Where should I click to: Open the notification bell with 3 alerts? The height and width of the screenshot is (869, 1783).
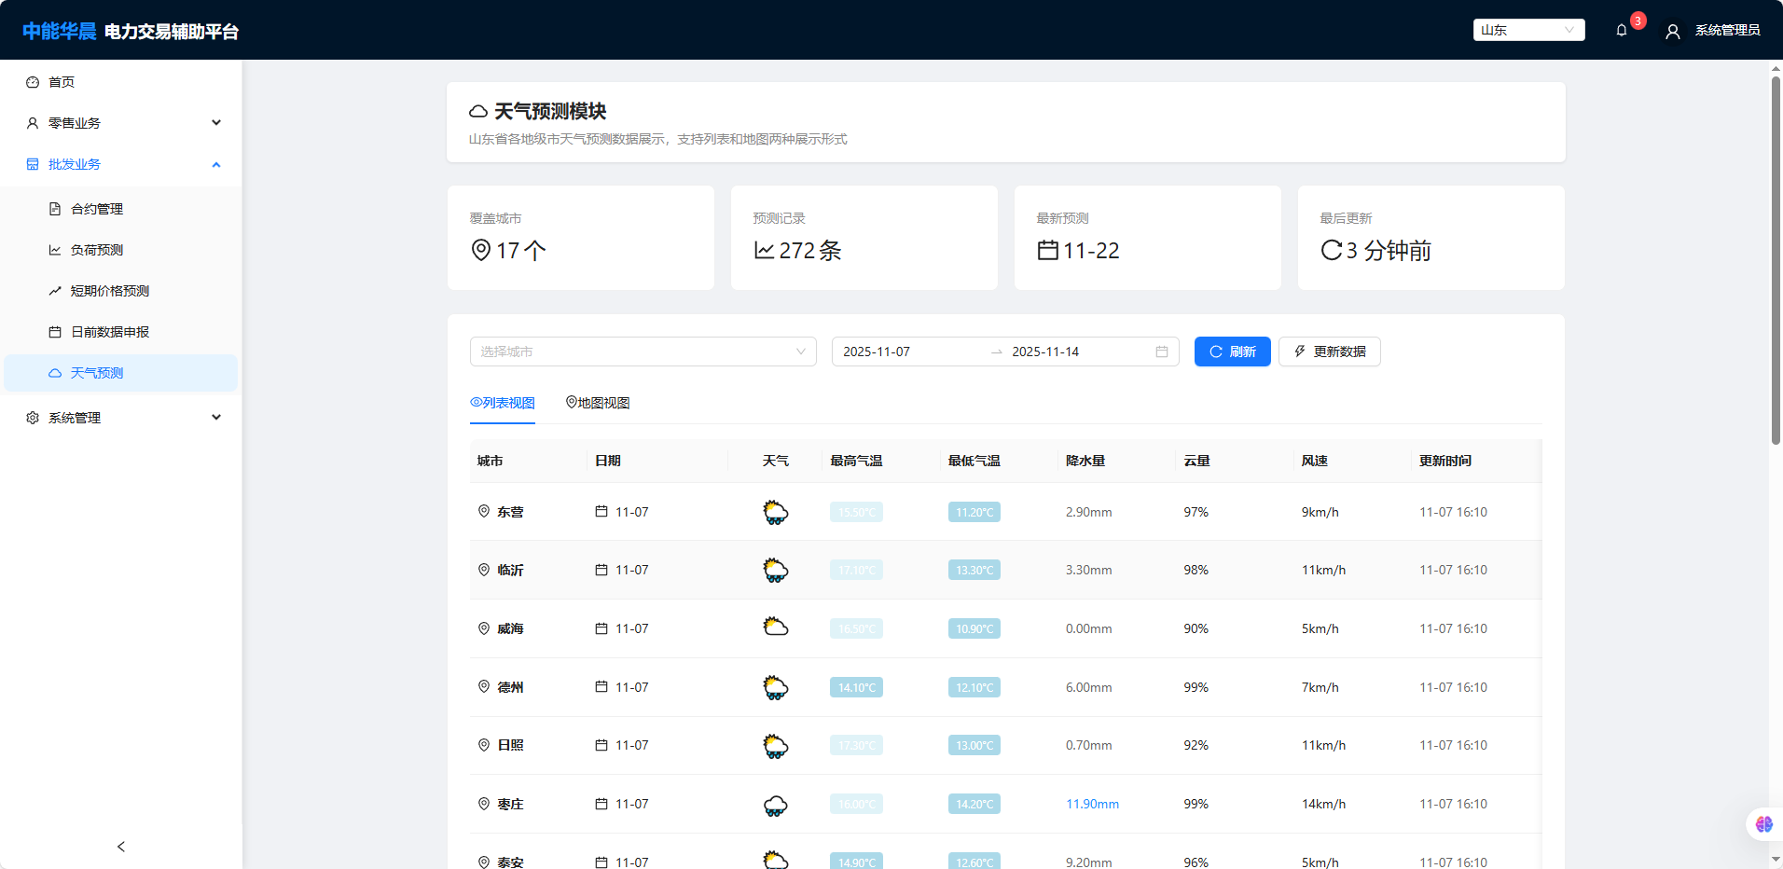1620,29
